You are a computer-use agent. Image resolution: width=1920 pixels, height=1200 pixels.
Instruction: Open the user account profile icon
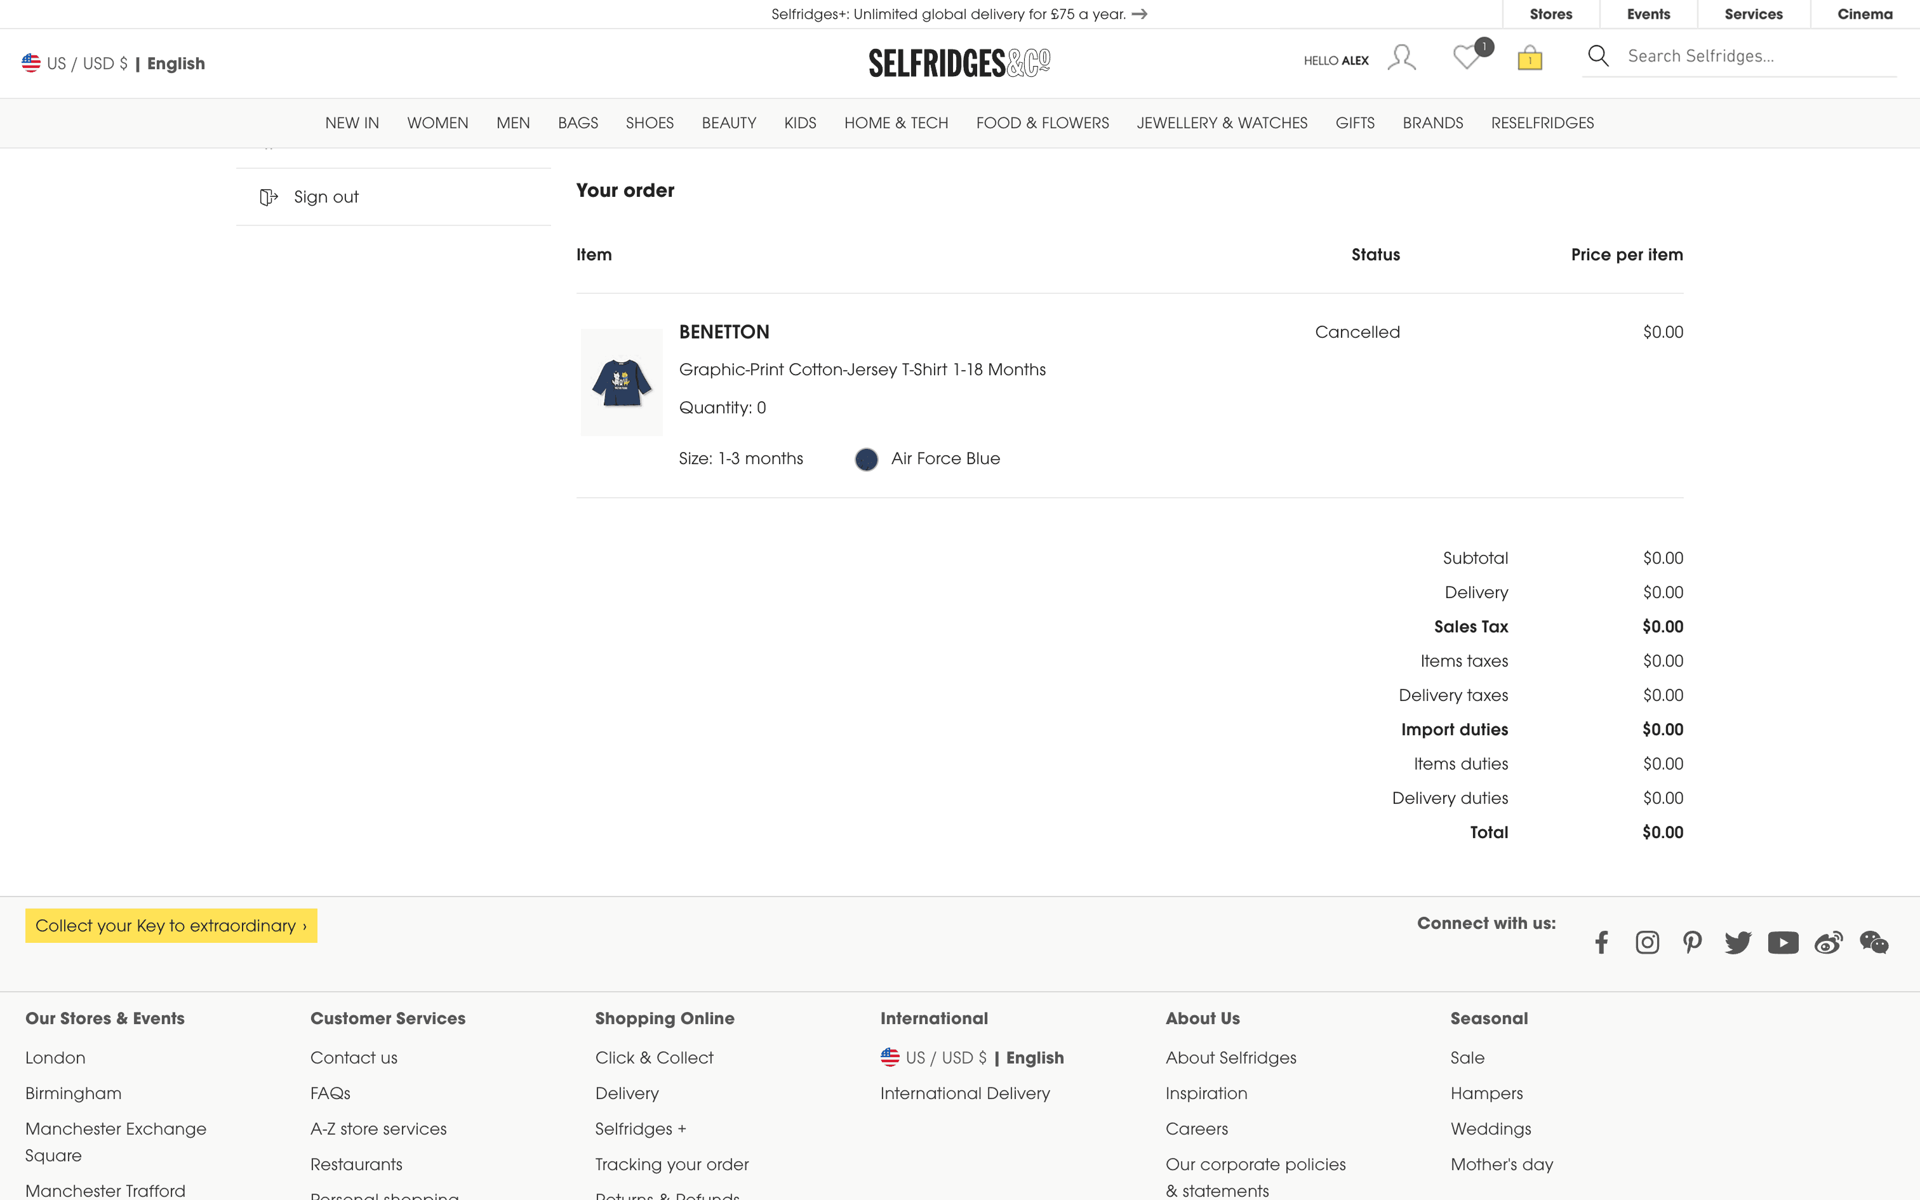(x=1401, y=58)
